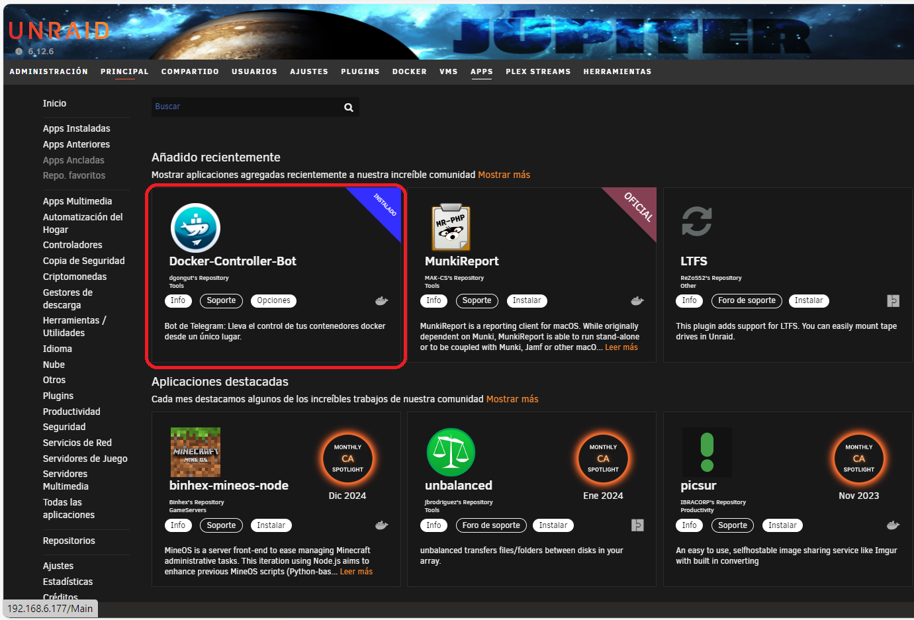
Task: Open Apps Instaladas in sidebar
Action: pyautogui.click(x=77, y=128)
